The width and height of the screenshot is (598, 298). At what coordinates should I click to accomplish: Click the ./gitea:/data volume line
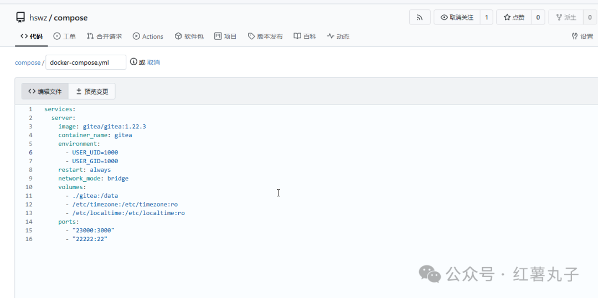point(92,196)
